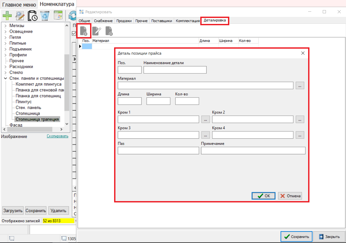Click the clipboard with clock icon
The width and height of the screenshot is (346, 243).
click(x=32, y=16)
